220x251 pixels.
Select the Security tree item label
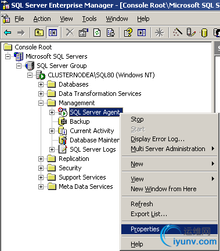click(x=70, y=168)
